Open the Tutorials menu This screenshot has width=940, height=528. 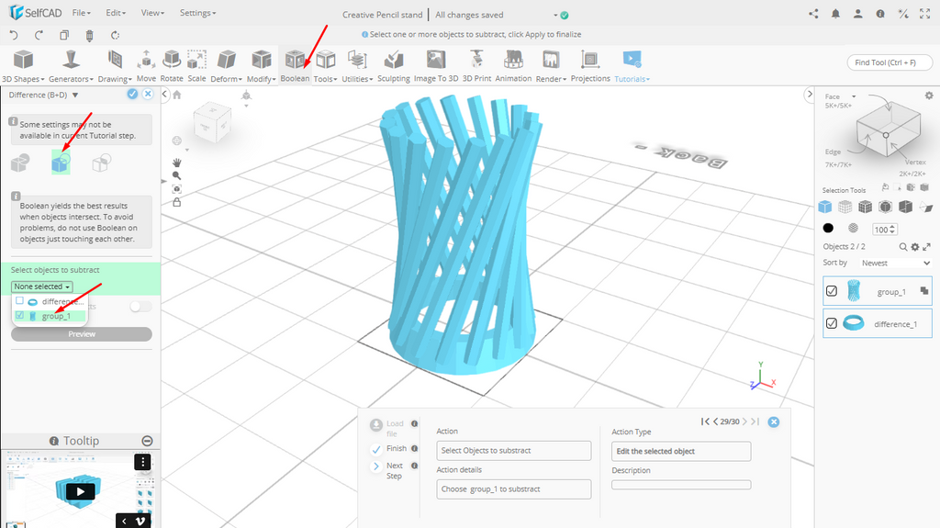[x=632, y=66]
